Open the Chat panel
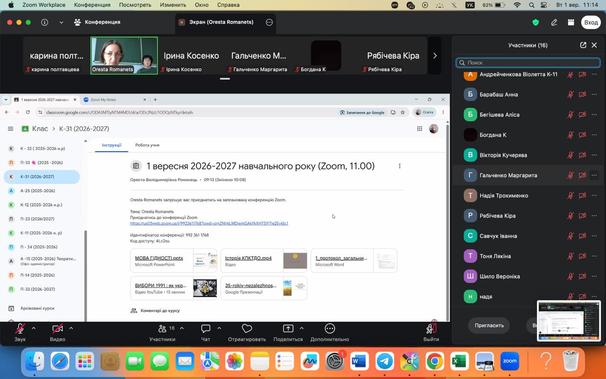The image size is (606, 379). click(205, 333)
